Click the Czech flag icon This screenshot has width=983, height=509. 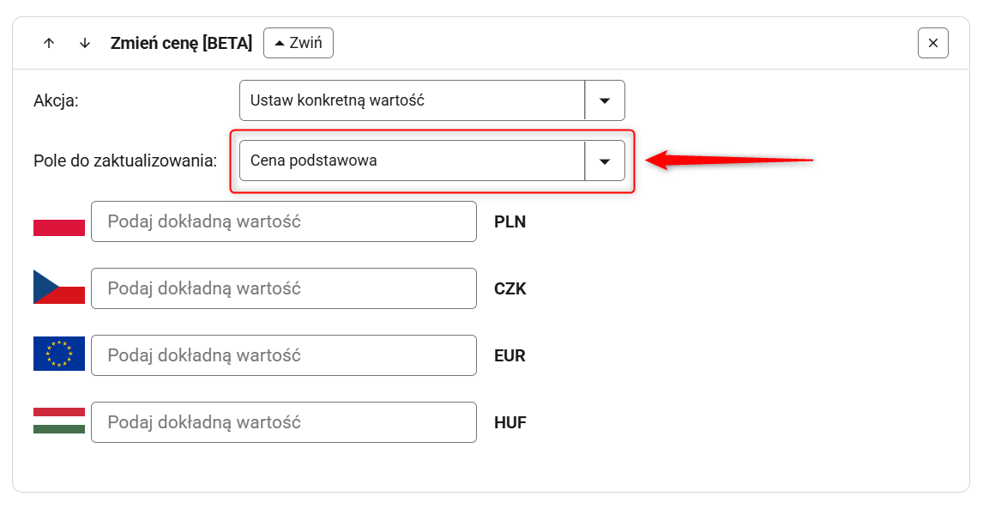tap(59, 287)
